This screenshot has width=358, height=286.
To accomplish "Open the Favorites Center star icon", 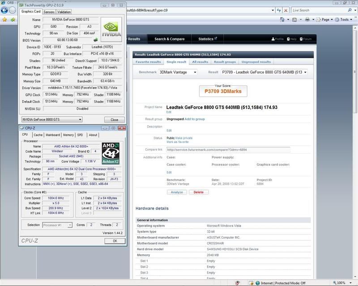I will [4, 20].
